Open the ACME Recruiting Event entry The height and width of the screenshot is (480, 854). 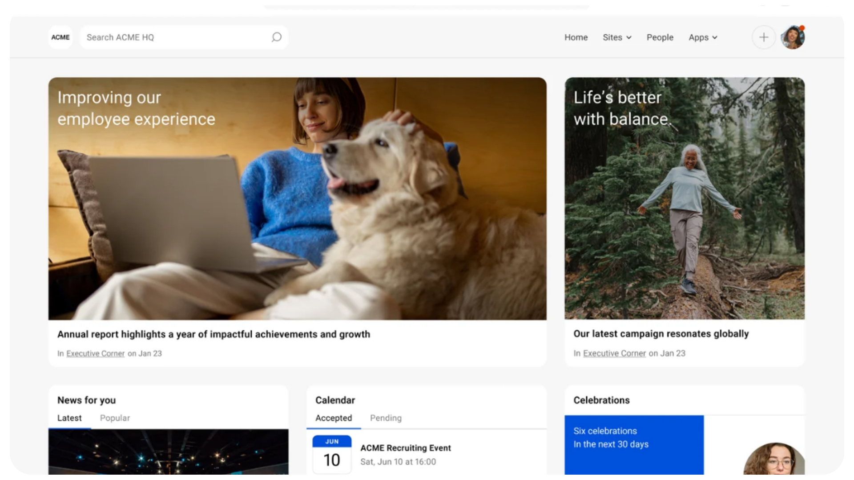pos(406,448)
